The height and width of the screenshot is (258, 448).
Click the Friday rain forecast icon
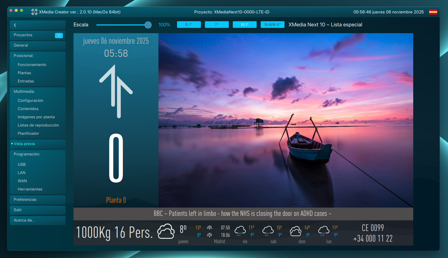[x=240, y=231]
